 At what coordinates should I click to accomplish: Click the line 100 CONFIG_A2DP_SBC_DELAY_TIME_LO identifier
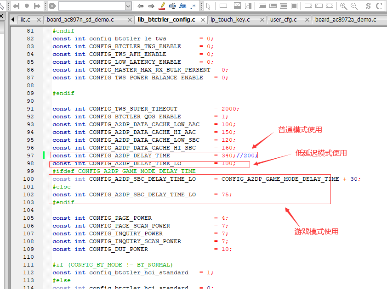tap(142, 179)
